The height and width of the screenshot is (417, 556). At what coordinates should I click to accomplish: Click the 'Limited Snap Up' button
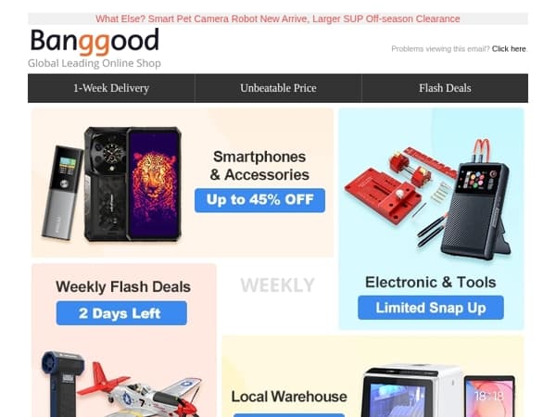[431, 308]
